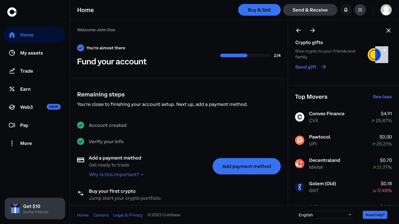Open the English language dropdown
This screenshot has height=224, width=399.
click(x=324, y=215)
